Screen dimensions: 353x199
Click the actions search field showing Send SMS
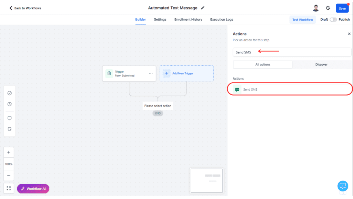coord(292,52)
